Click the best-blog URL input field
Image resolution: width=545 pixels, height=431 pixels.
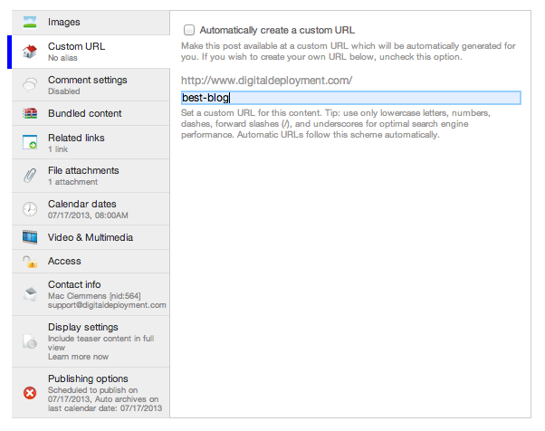(351, 98)
